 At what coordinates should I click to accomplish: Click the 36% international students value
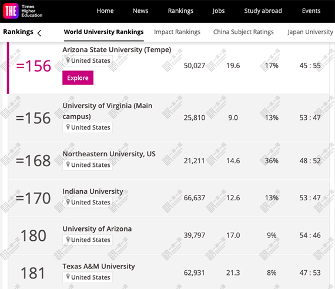272,160
